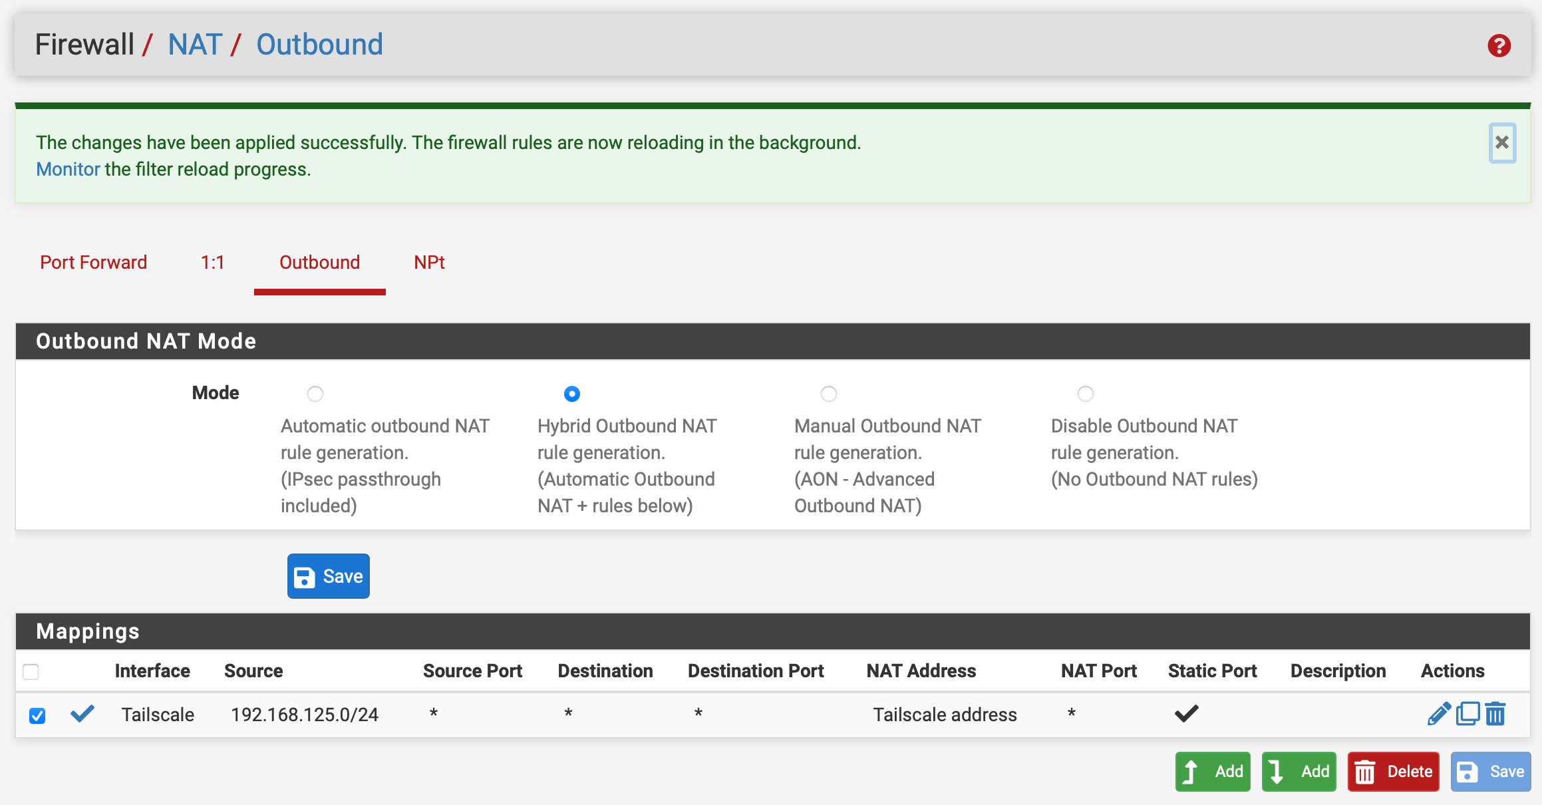Image resolution: width=1542 pixels, height=805 pixels.
Task: Add mapping to end of list
Action: pos(1299,772)
